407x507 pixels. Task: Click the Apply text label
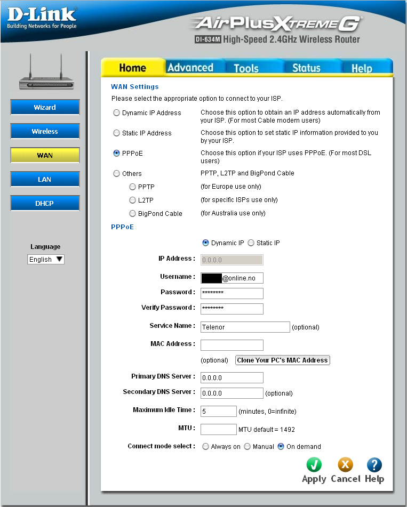pyautogui.click(x=314, y=479)
